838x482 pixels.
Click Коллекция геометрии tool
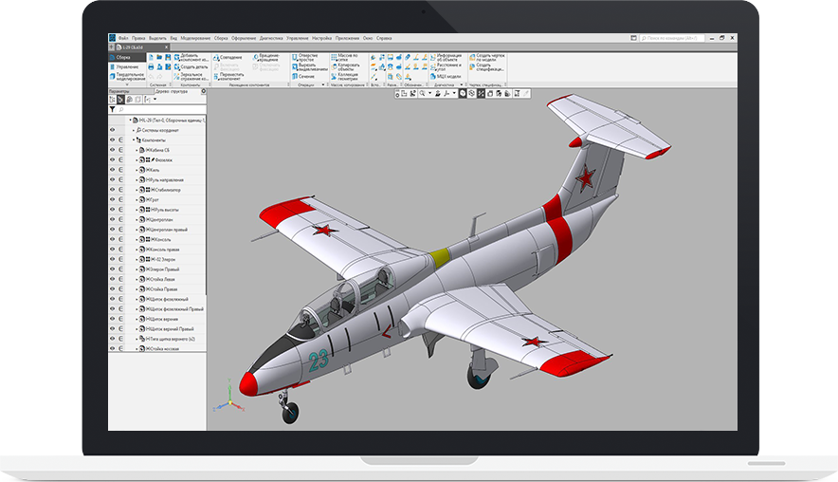pos(345,77)
